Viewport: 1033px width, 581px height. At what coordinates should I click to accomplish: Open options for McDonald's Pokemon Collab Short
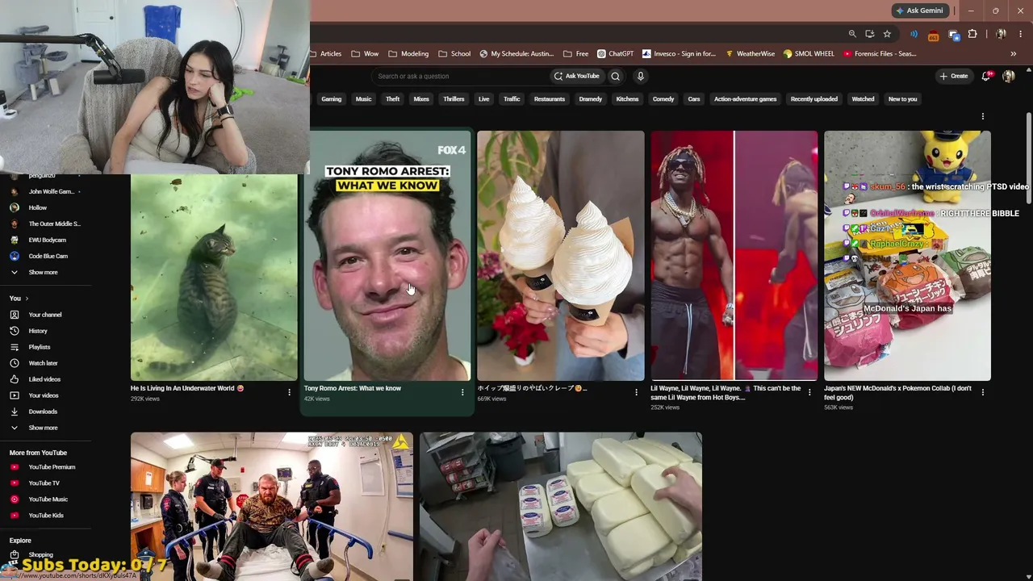(983, 392)
